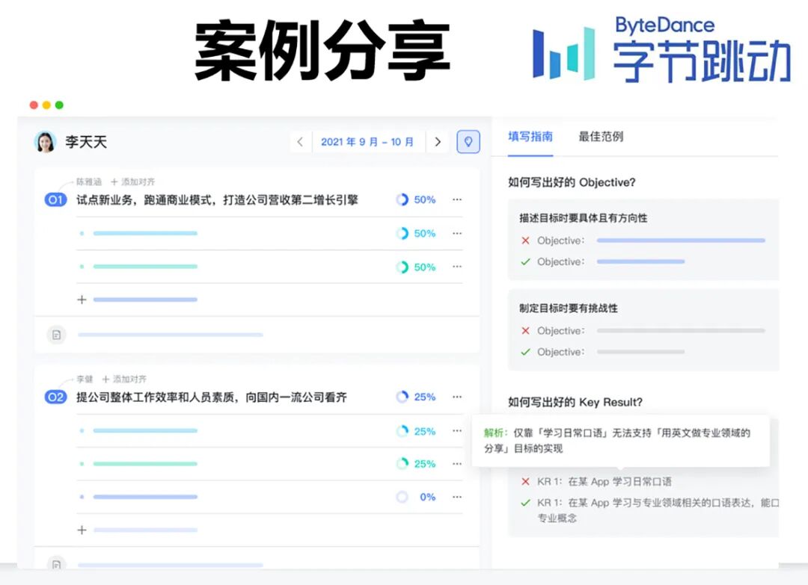Click heading 如何写出好的 Objective?
808x585 pixels.
point(572,182)
